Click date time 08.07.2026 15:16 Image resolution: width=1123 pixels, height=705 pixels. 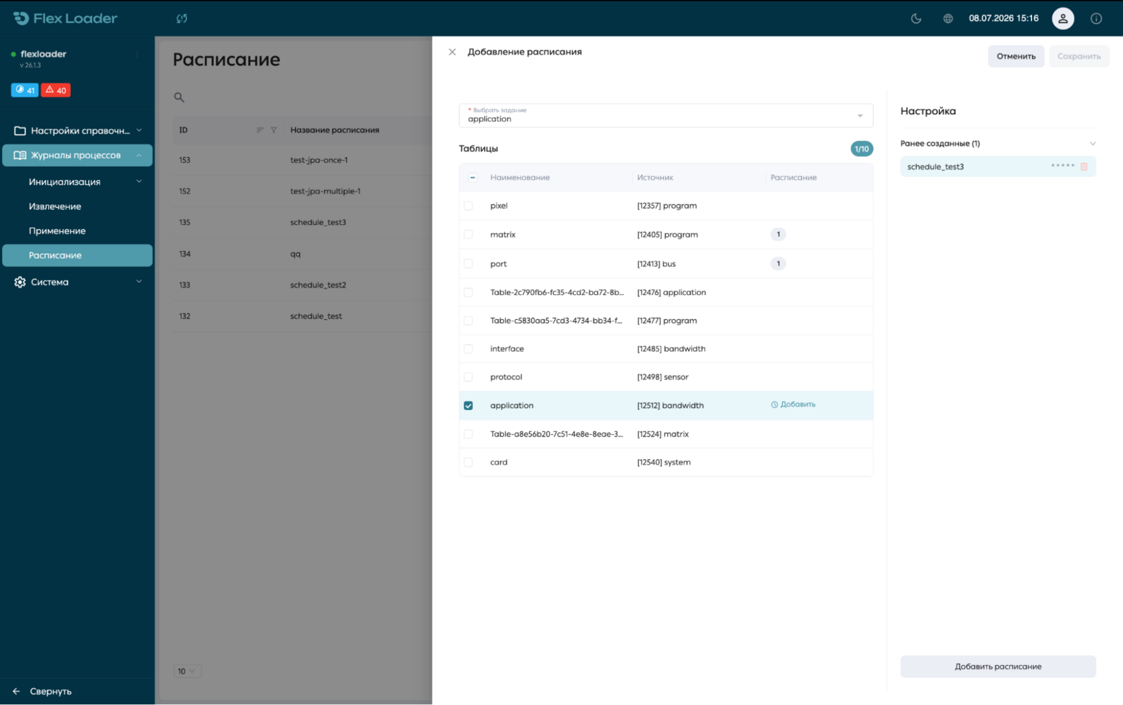tap(1003, 19)
